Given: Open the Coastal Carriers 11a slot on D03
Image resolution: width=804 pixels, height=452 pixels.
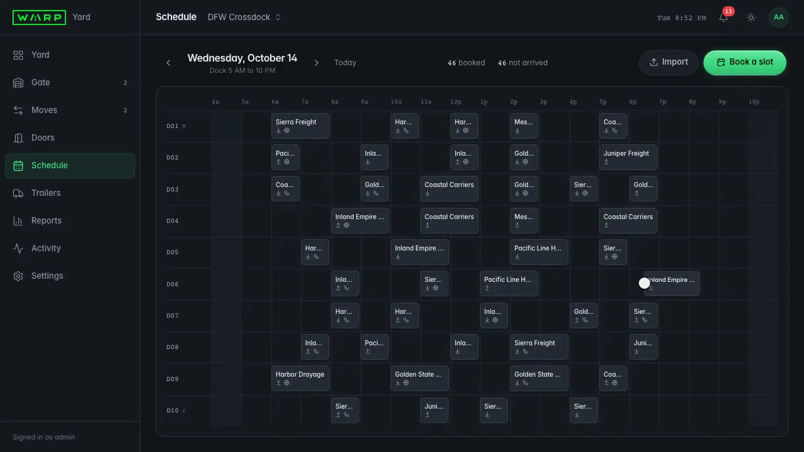Looking at the screenshot, I should pos(449,189).
